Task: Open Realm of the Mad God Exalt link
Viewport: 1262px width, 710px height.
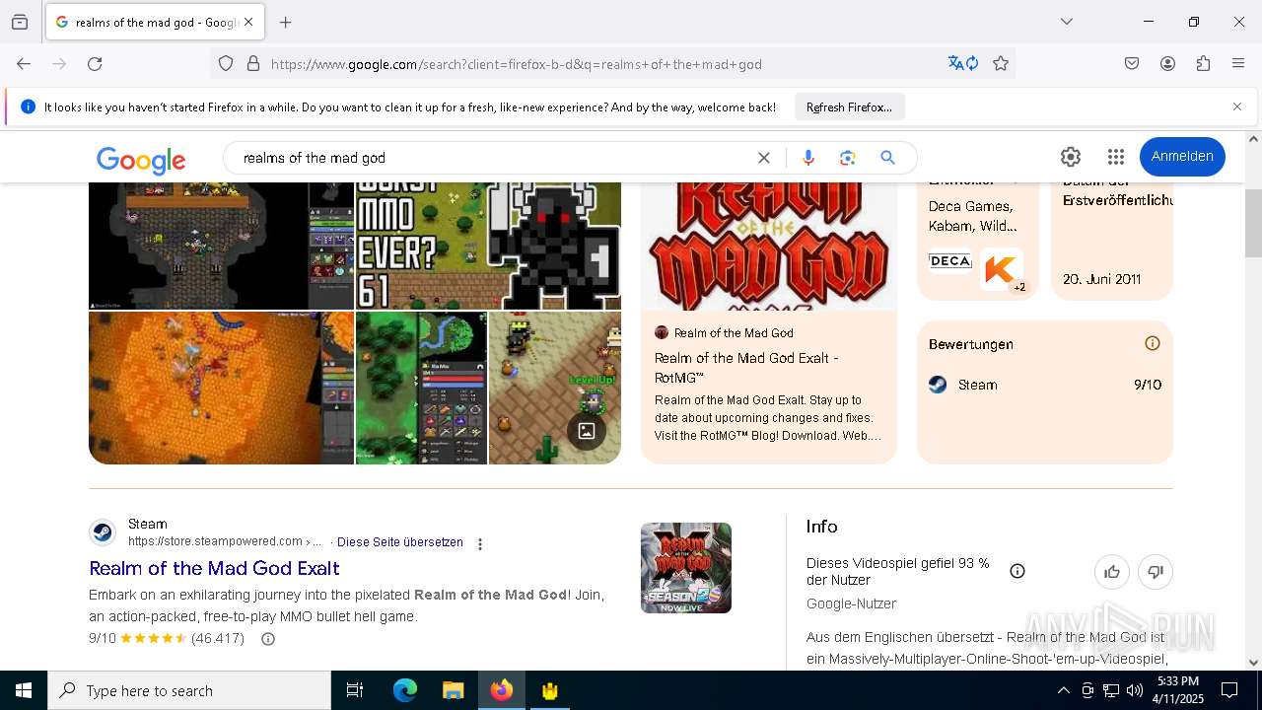Action: pyautogui.click(x=214, y=568)
